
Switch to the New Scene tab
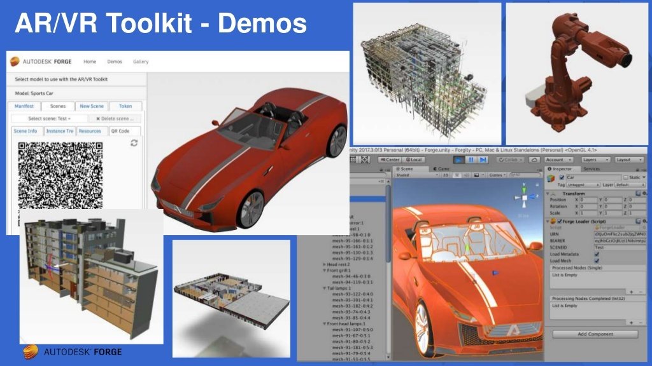pyautogui.click(x=92, y=106)
